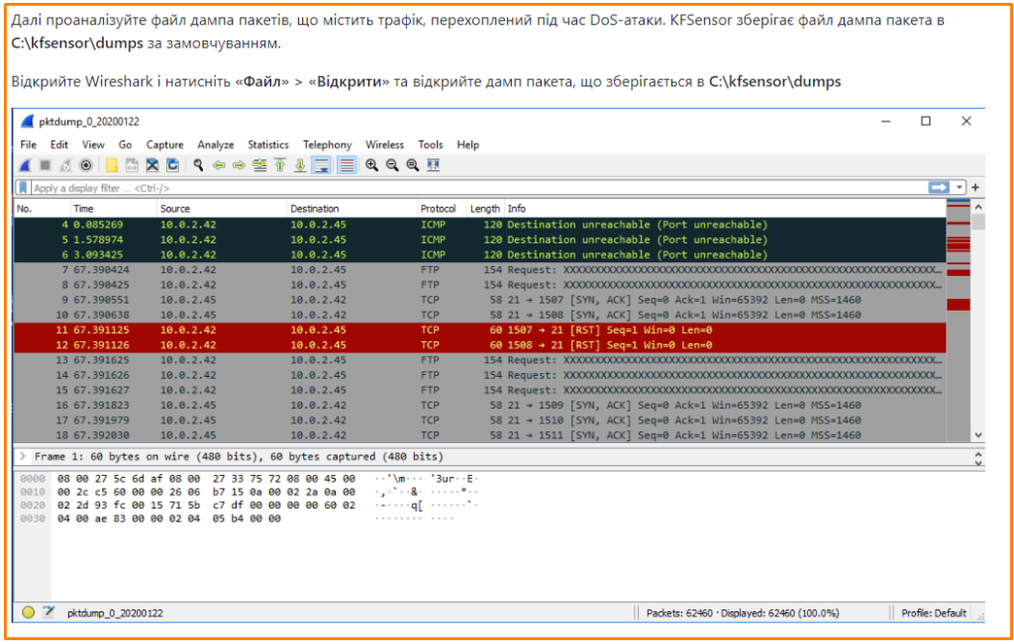The image size is (1014, 644).
Task: Sort packets by the Info column header
Action: click(725, 209)
